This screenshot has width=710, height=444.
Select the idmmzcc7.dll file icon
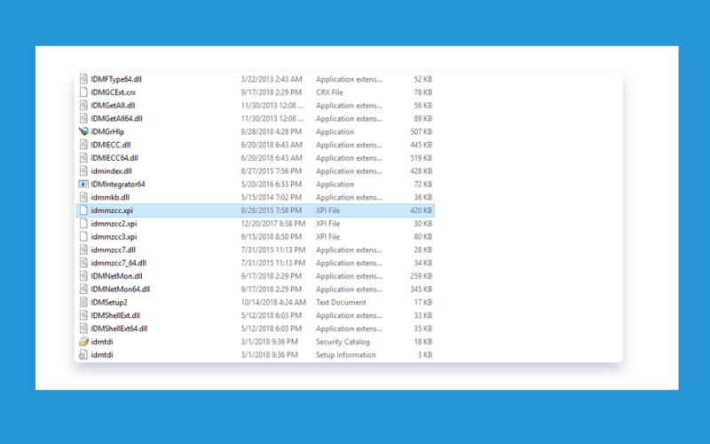click(83, 250)
